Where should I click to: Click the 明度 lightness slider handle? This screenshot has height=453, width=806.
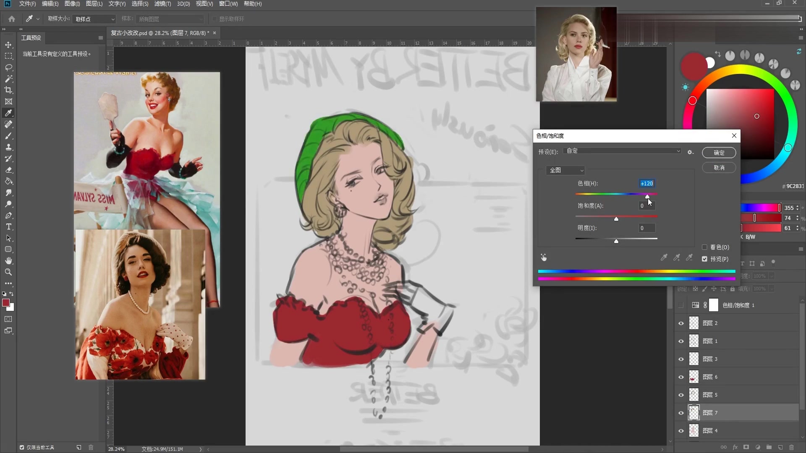tap(616, 241)
